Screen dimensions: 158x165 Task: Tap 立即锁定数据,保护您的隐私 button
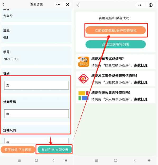[115, 30]
